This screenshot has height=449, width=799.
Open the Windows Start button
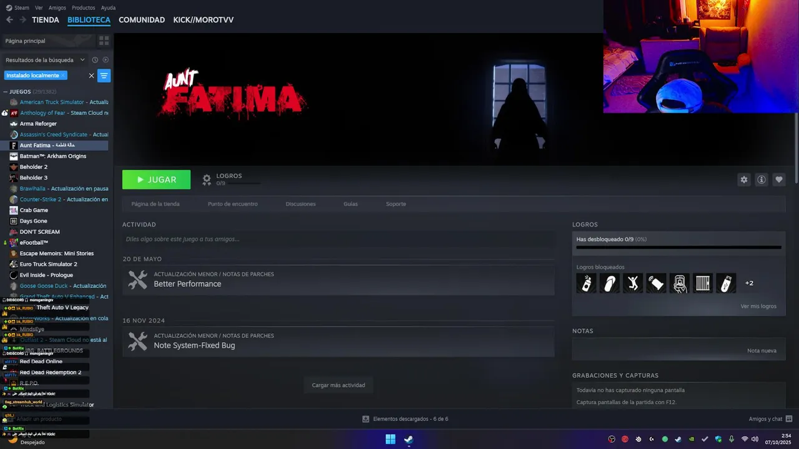[x=390, y=439]
